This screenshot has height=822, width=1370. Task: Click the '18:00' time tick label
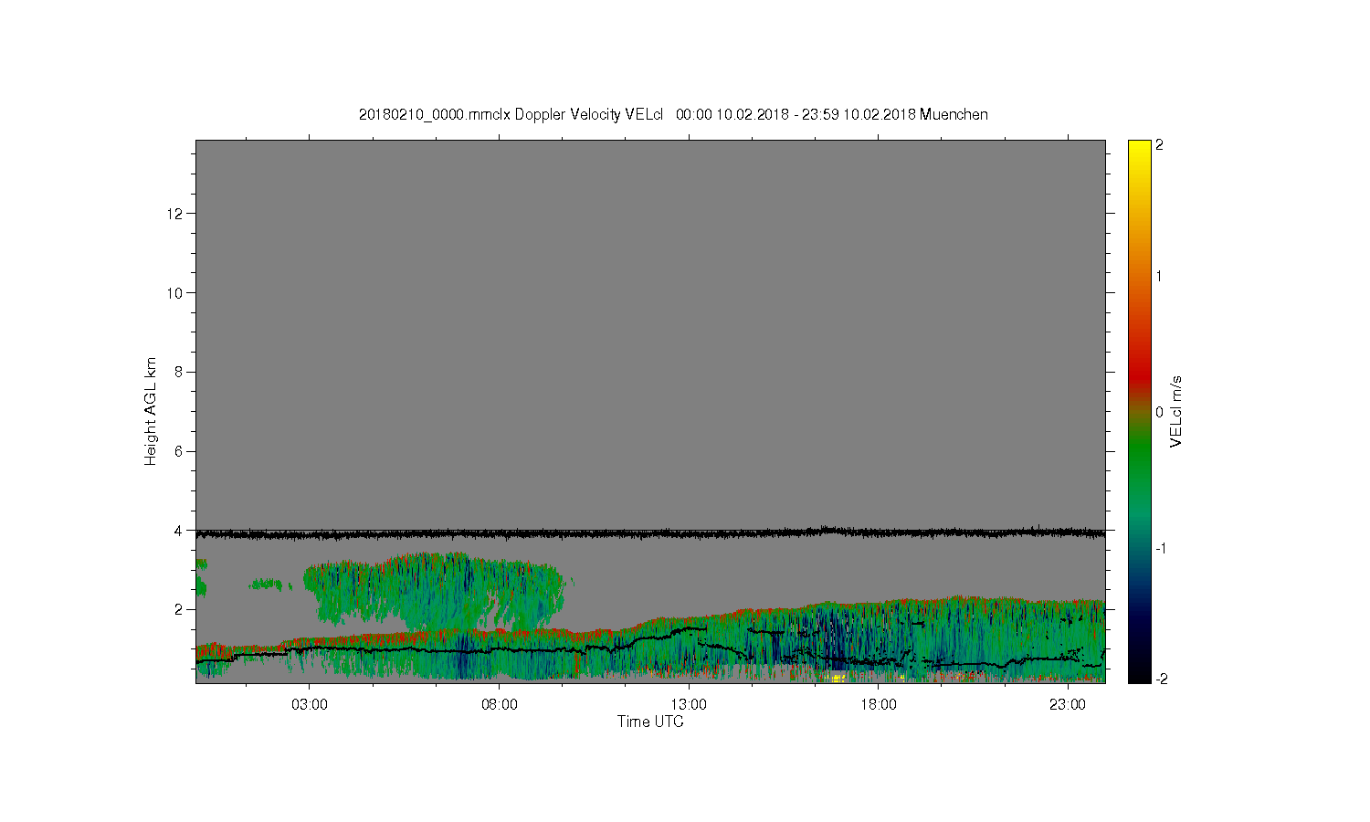coord(878,705)
